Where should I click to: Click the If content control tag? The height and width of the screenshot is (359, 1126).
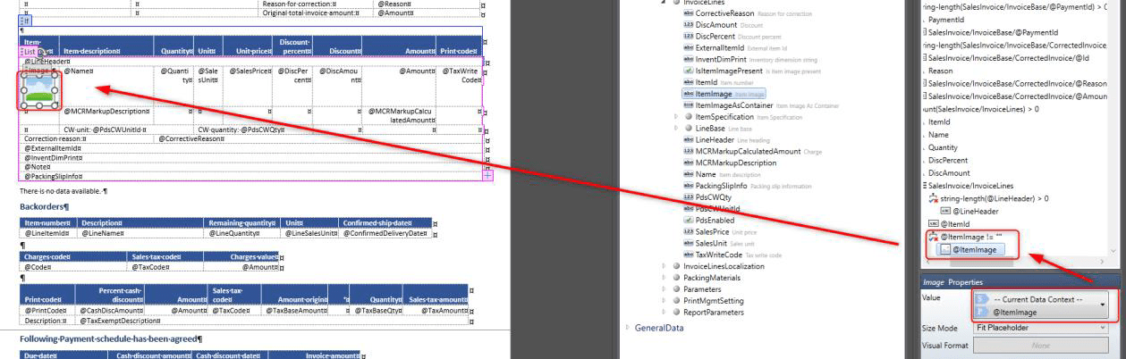(26, 19)
